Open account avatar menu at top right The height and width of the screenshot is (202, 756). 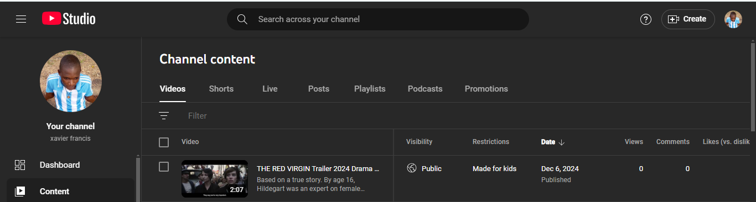point(733,19)
